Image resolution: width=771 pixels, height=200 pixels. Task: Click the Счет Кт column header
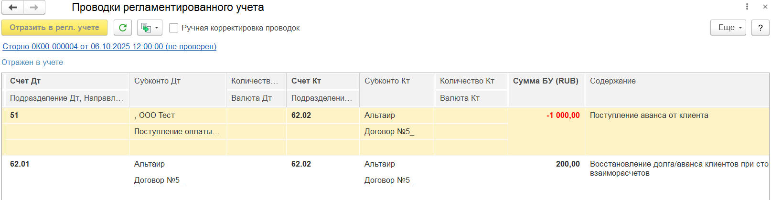pyautogui.click(x=306, y=81)
